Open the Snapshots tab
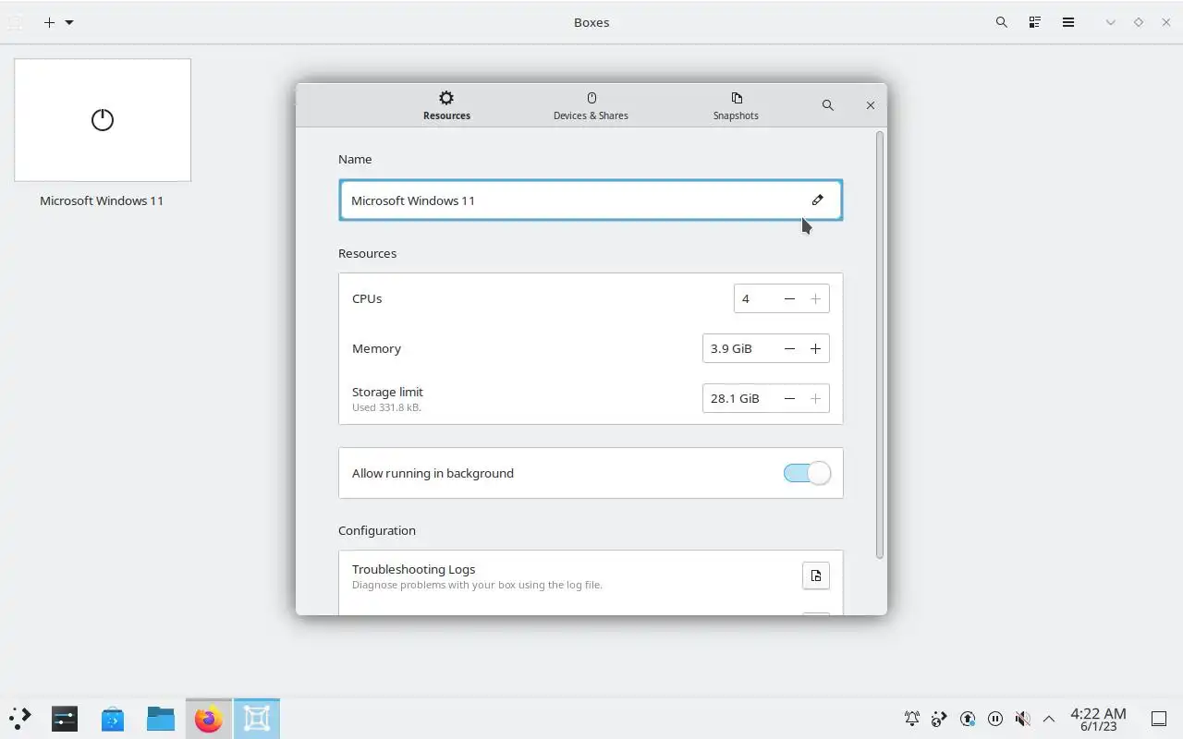The height and width of the screenshot is (739, 1183). (x=736, y=105)
